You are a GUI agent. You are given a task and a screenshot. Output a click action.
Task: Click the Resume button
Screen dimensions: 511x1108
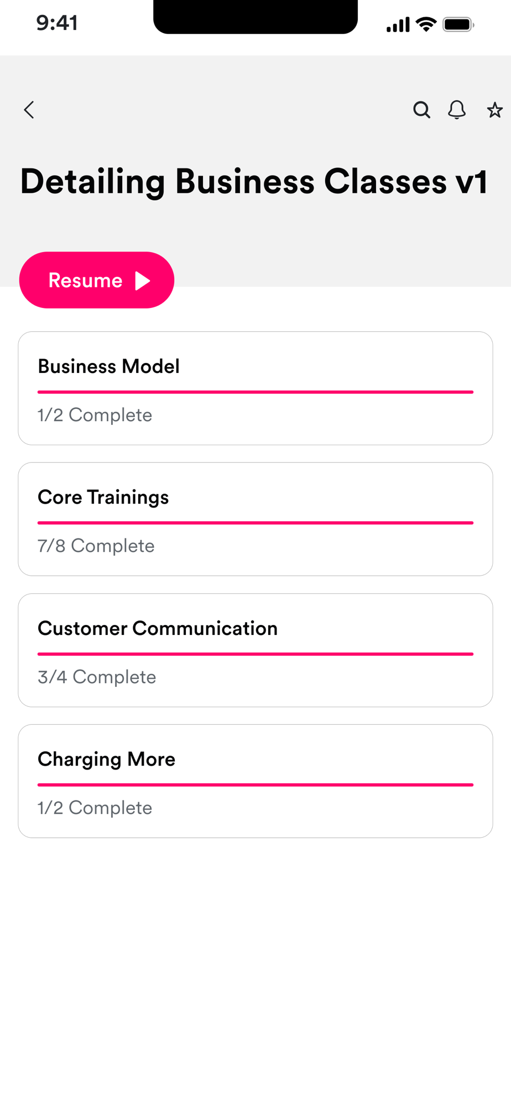97,280
